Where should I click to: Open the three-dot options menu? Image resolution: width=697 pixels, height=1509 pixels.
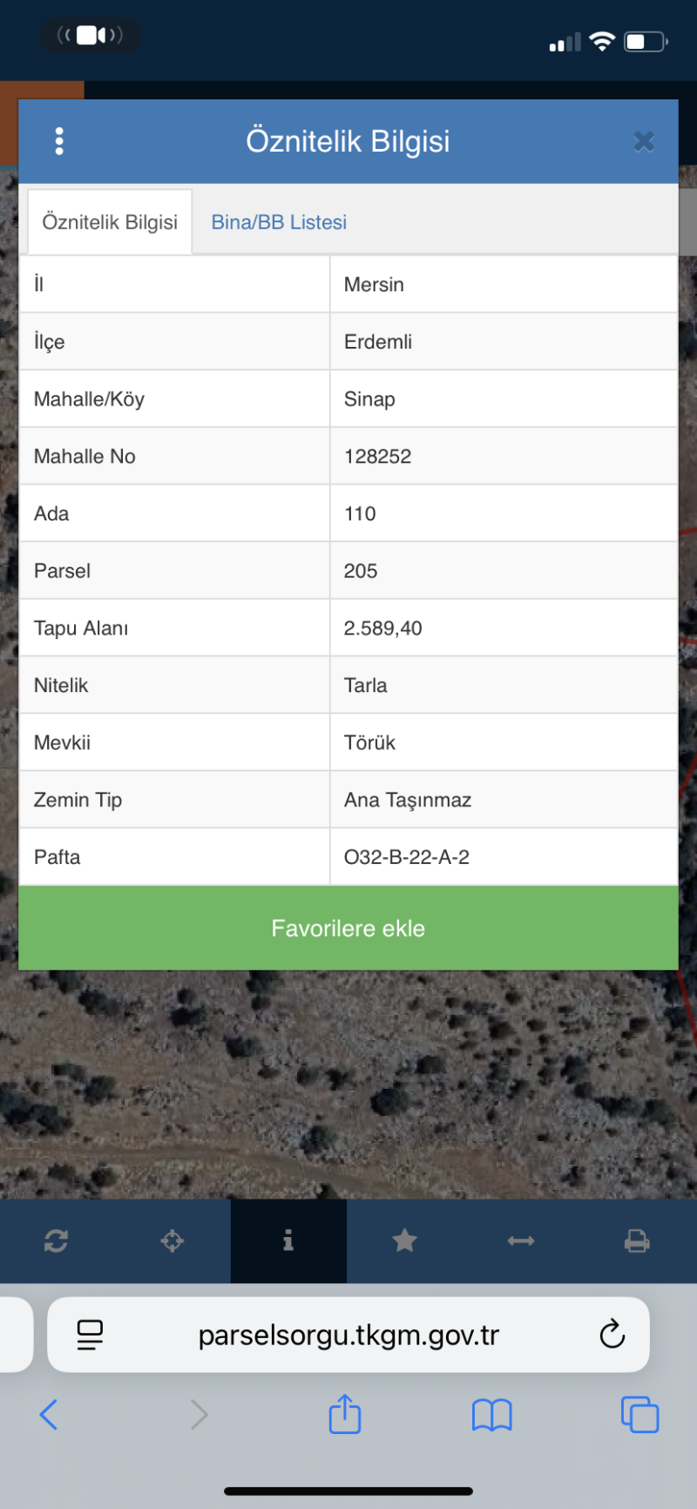[59, 141]
